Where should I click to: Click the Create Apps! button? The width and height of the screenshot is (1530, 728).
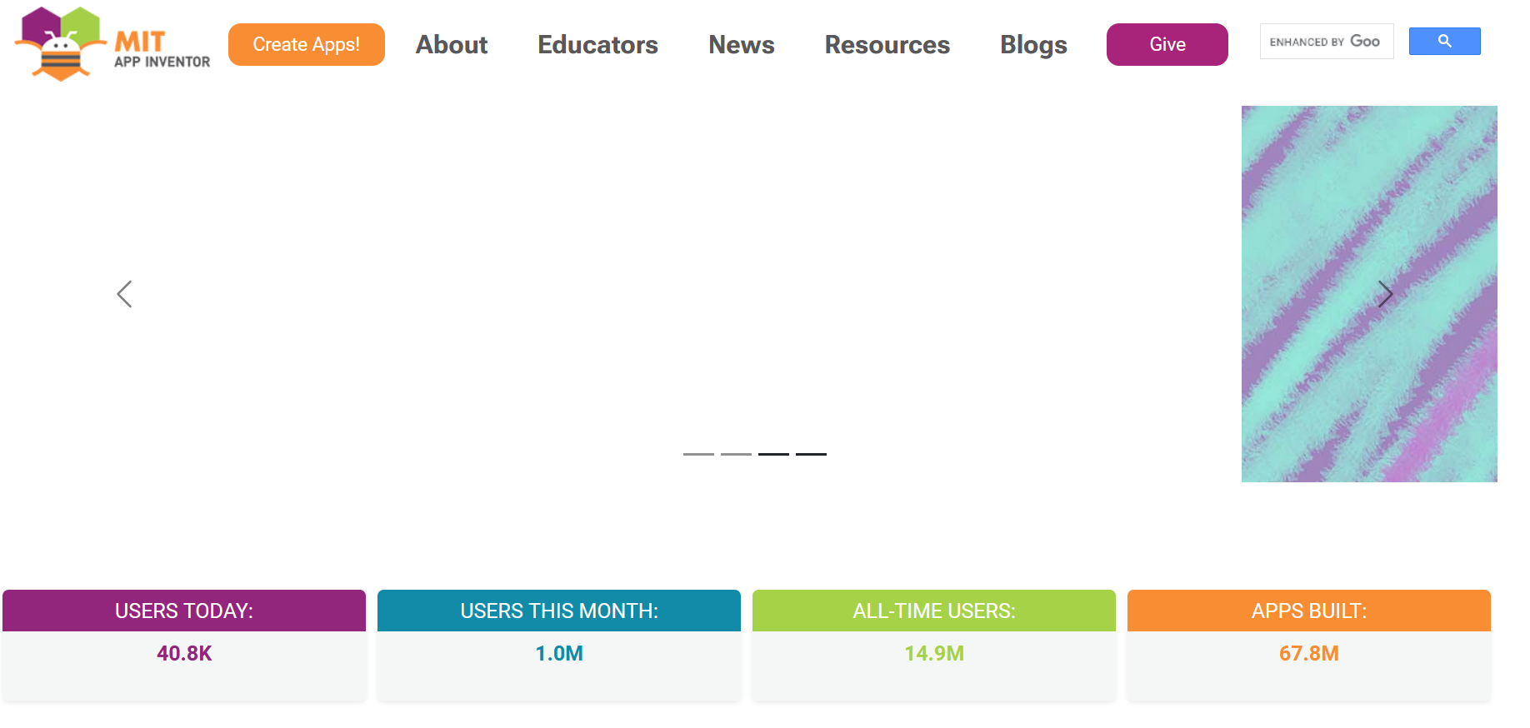[307, 45]
